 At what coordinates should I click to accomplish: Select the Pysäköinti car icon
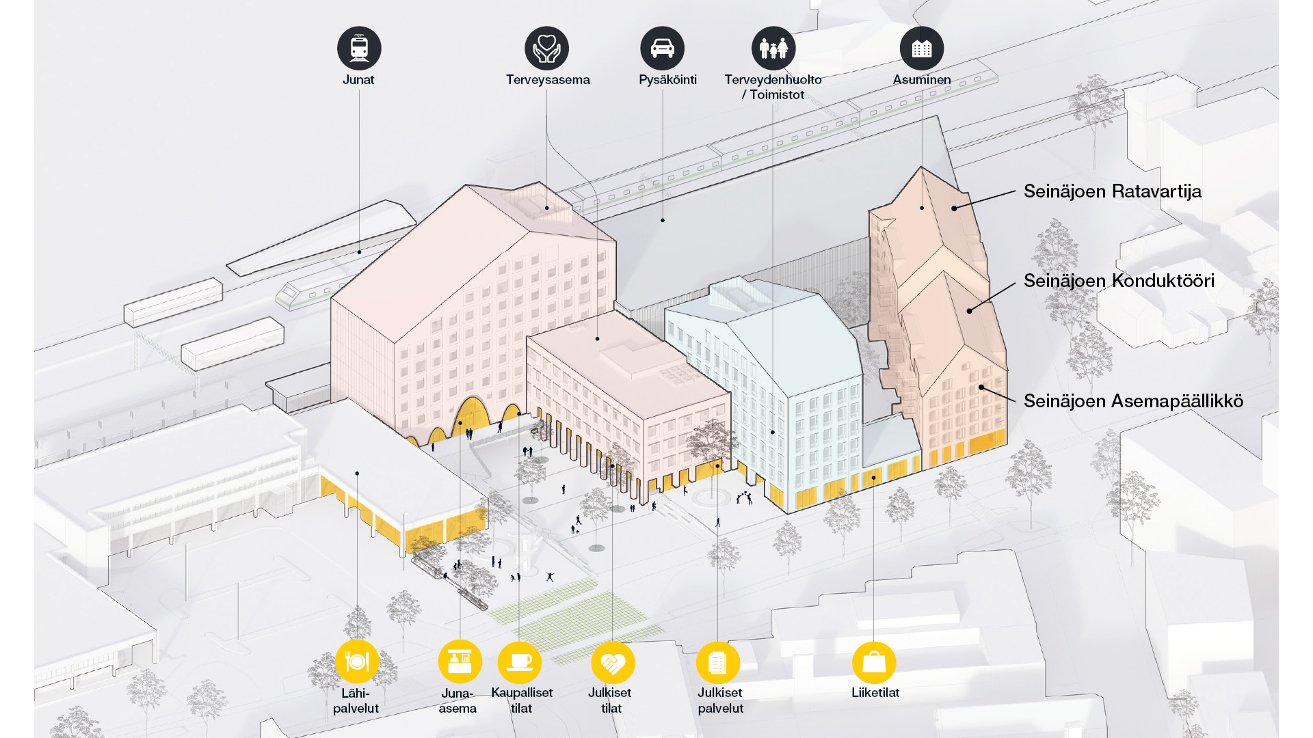tap(661, 48)
